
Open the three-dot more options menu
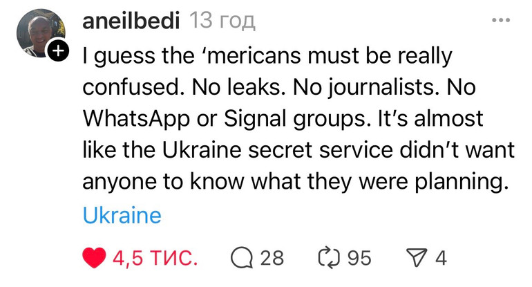(x=501, y=20)
